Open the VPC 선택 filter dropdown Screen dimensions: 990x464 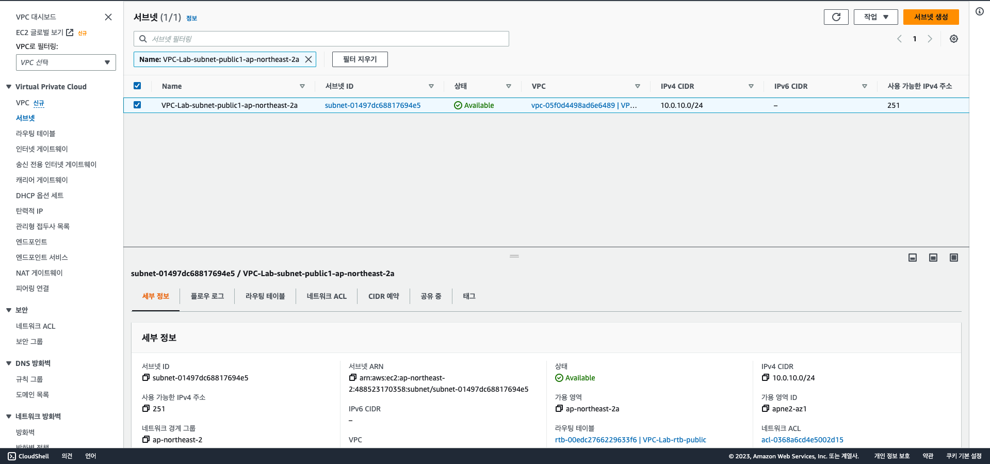click(x=66, y=62)
